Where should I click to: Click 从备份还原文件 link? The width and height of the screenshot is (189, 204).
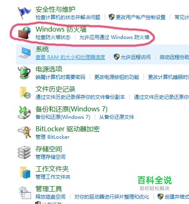pyautogui.click(x=117, y=117)
